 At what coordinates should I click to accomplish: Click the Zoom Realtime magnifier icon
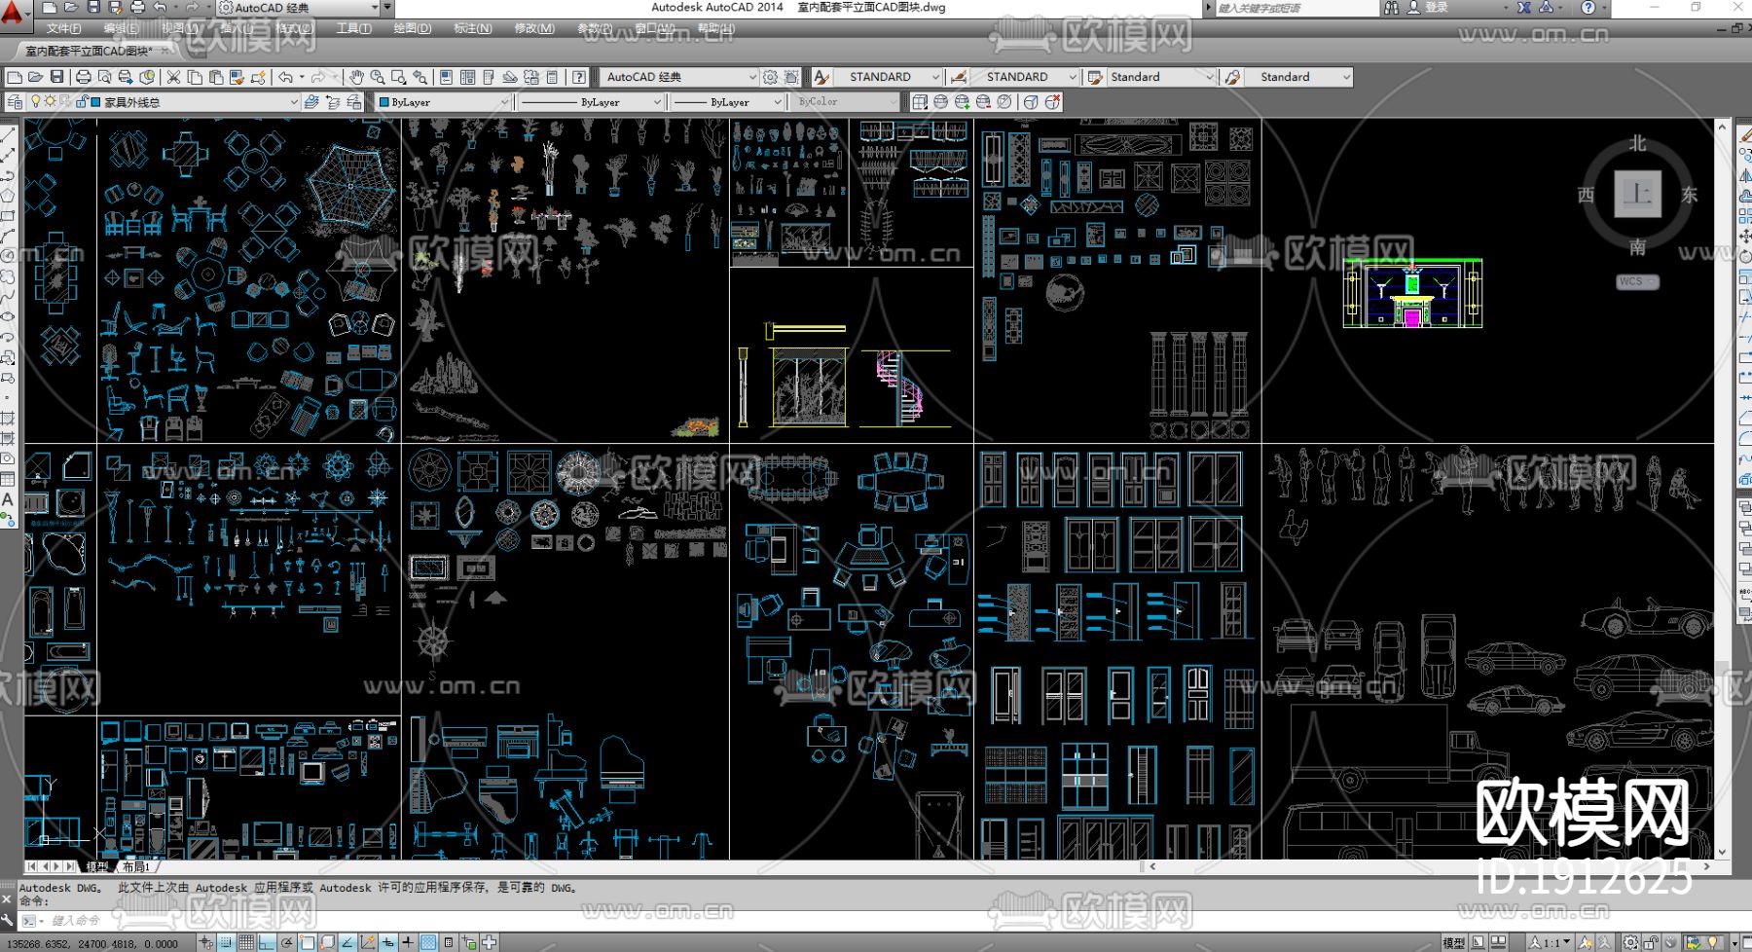(x=377, y=77)
